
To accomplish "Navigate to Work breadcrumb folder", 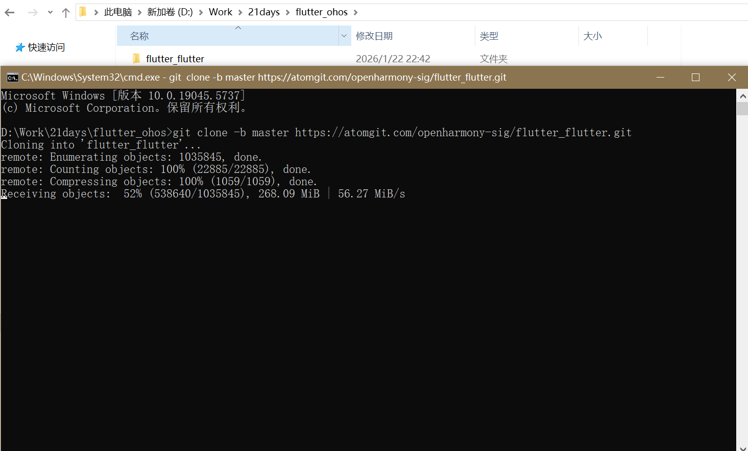I will click(x=221, y=12).
